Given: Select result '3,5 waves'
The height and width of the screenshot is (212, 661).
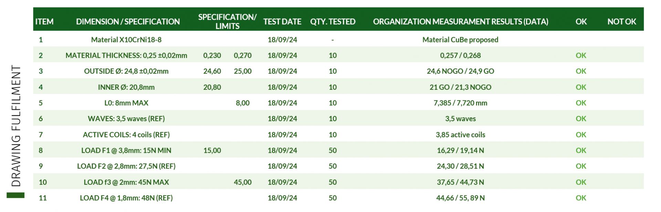Looking at the screenshot, I should pyautogui.click(x=460, y=119).
